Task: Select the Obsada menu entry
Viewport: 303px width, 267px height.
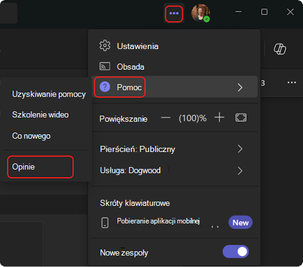Action: (x=175, y=67)
